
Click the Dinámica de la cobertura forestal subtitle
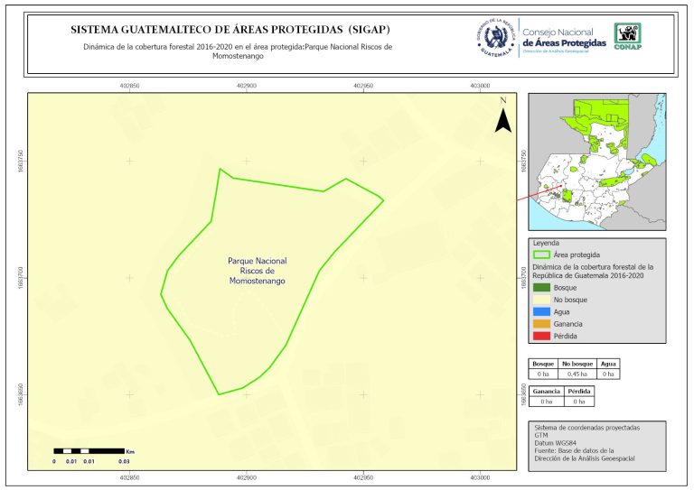pos(237,50)
